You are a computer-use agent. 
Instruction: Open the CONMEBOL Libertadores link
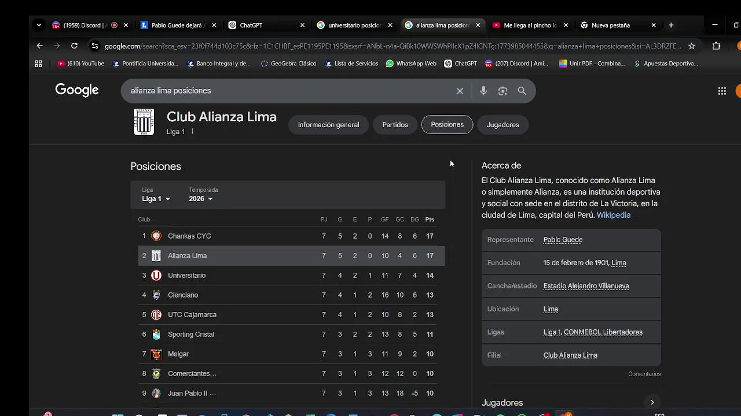coord(603,332)
